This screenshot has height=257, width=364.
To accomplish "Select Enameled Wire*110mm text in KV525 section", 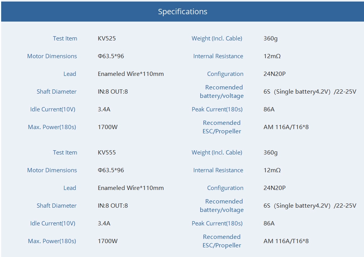I will 131,74.
